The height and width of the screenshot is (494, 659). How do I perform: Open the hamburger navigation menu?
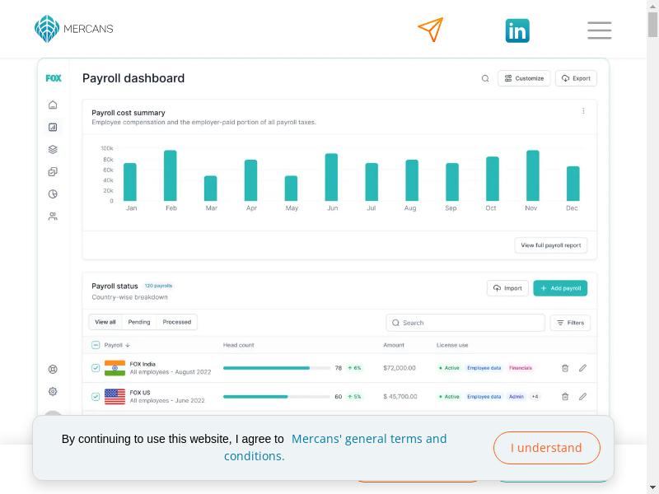tap(599, 31)
